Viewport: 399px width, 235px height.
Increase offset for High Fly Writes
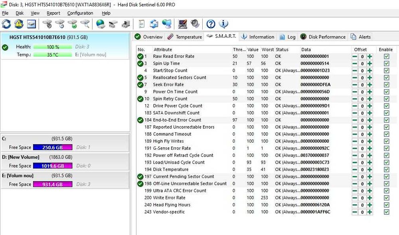[x=370, y=141]
